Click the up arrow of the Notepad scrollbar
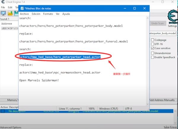The height and width of the screenshot is (129, 178). [x=147, y=18]
